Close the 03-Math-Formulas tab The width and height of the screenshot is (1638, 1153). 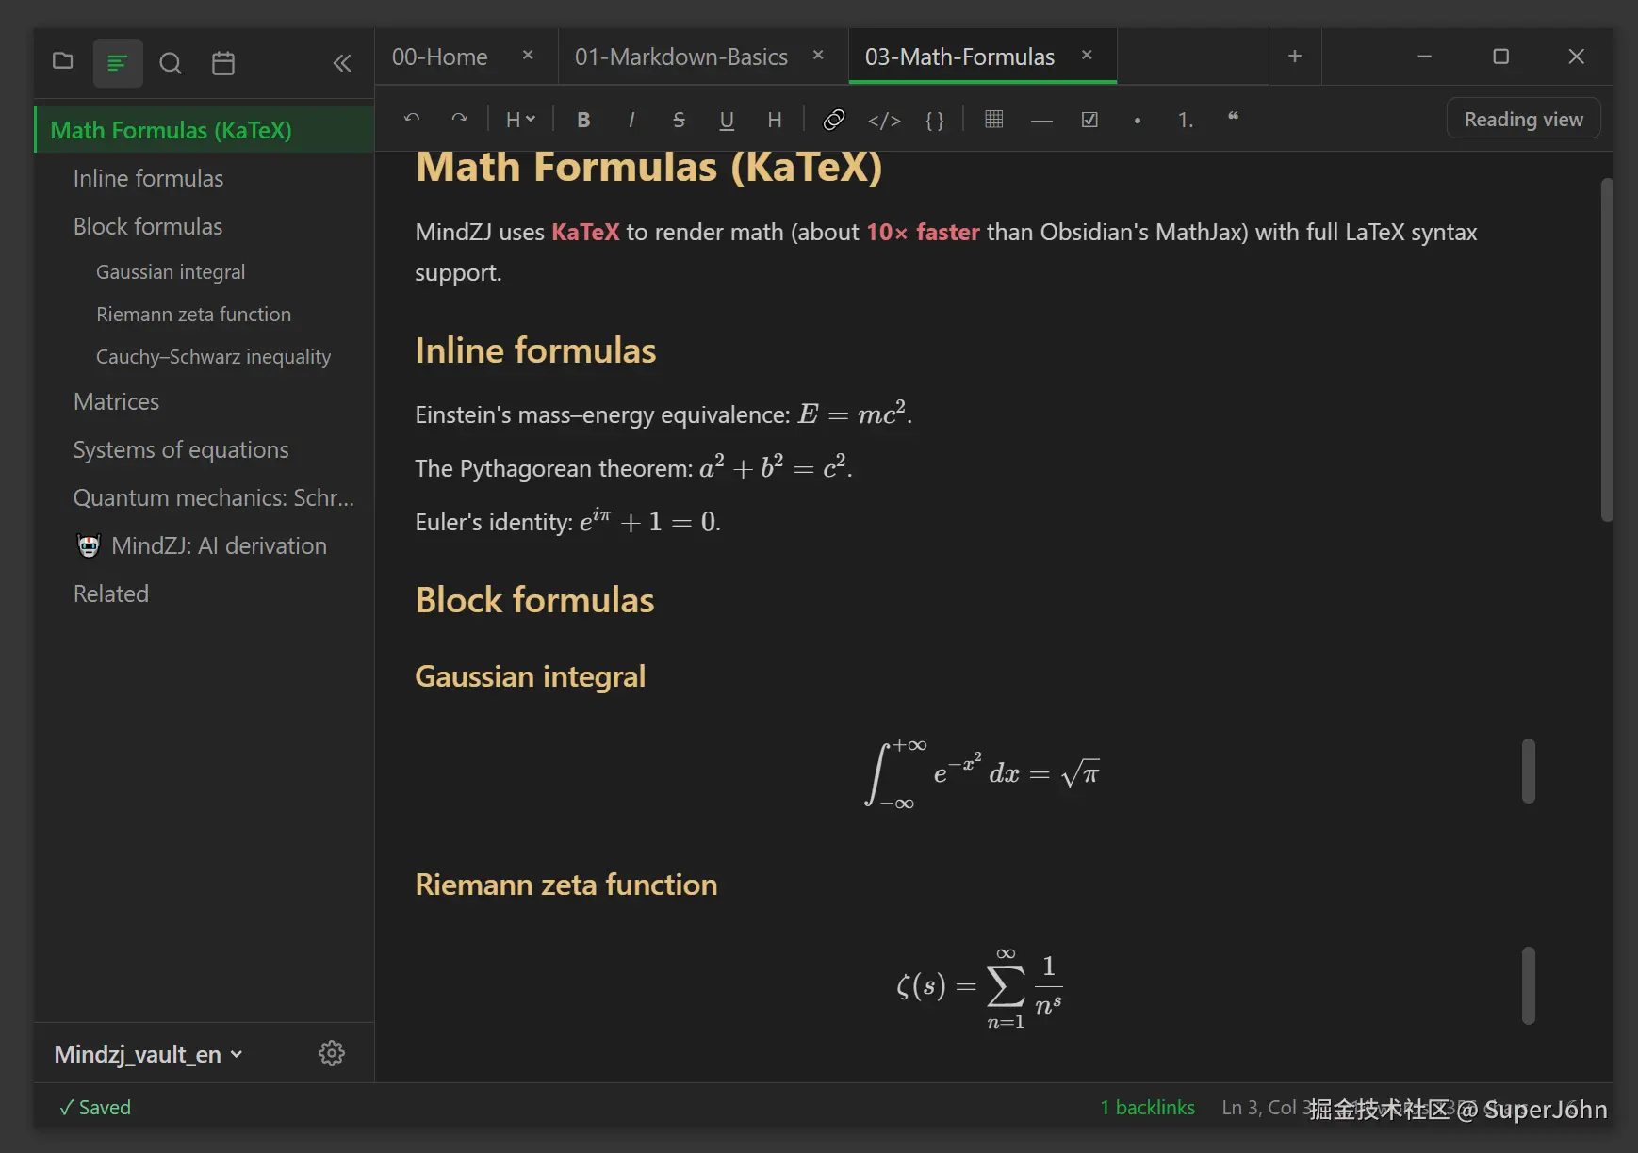pos(1087,56)
